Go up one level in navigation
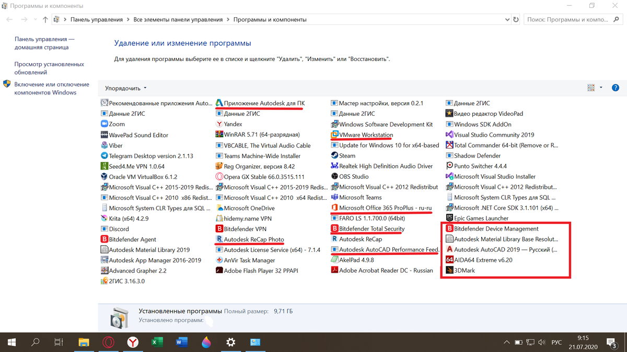This screenshot has height=352, width=627. (45, 20)
